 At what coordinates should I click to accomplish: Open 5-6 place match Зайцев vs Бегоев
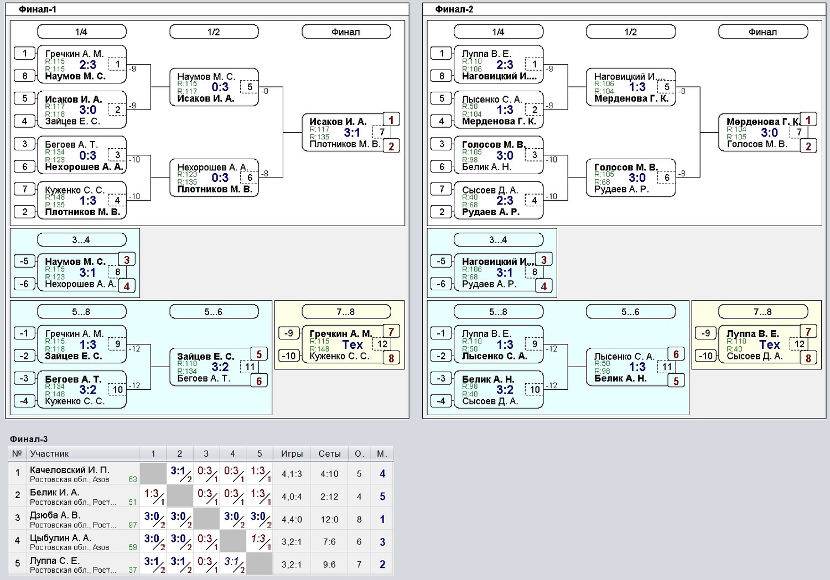pyautogui.click(x=214, y=367)
